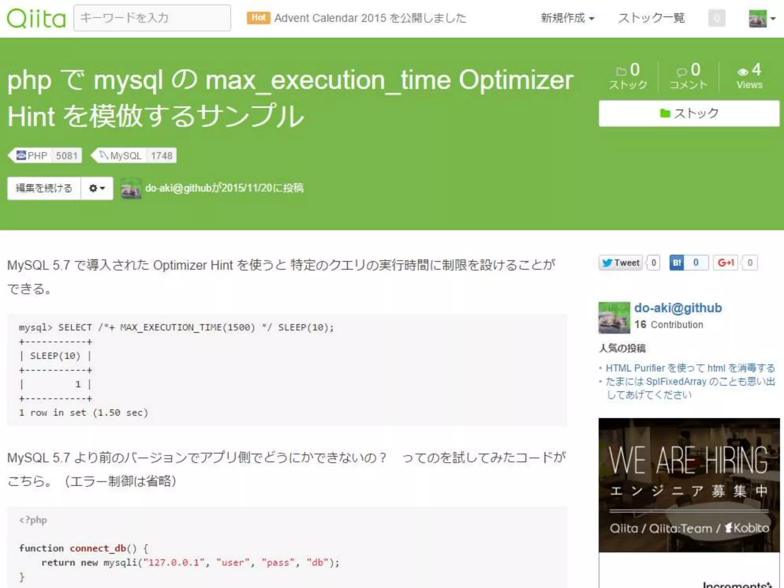Expand the gear settings dropdown
This screenshot has height=588, width=784.
click(97, 188)
